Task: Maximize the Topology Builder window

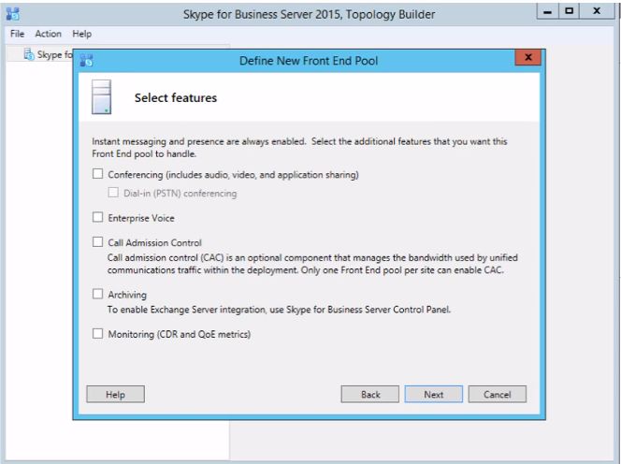Action: click(570, 11)
